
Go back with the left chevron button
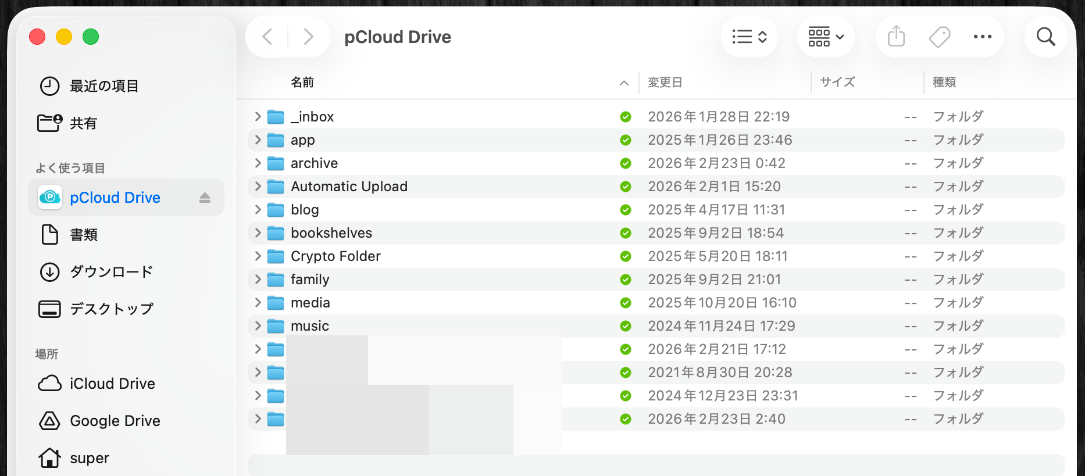coord(267,37)
